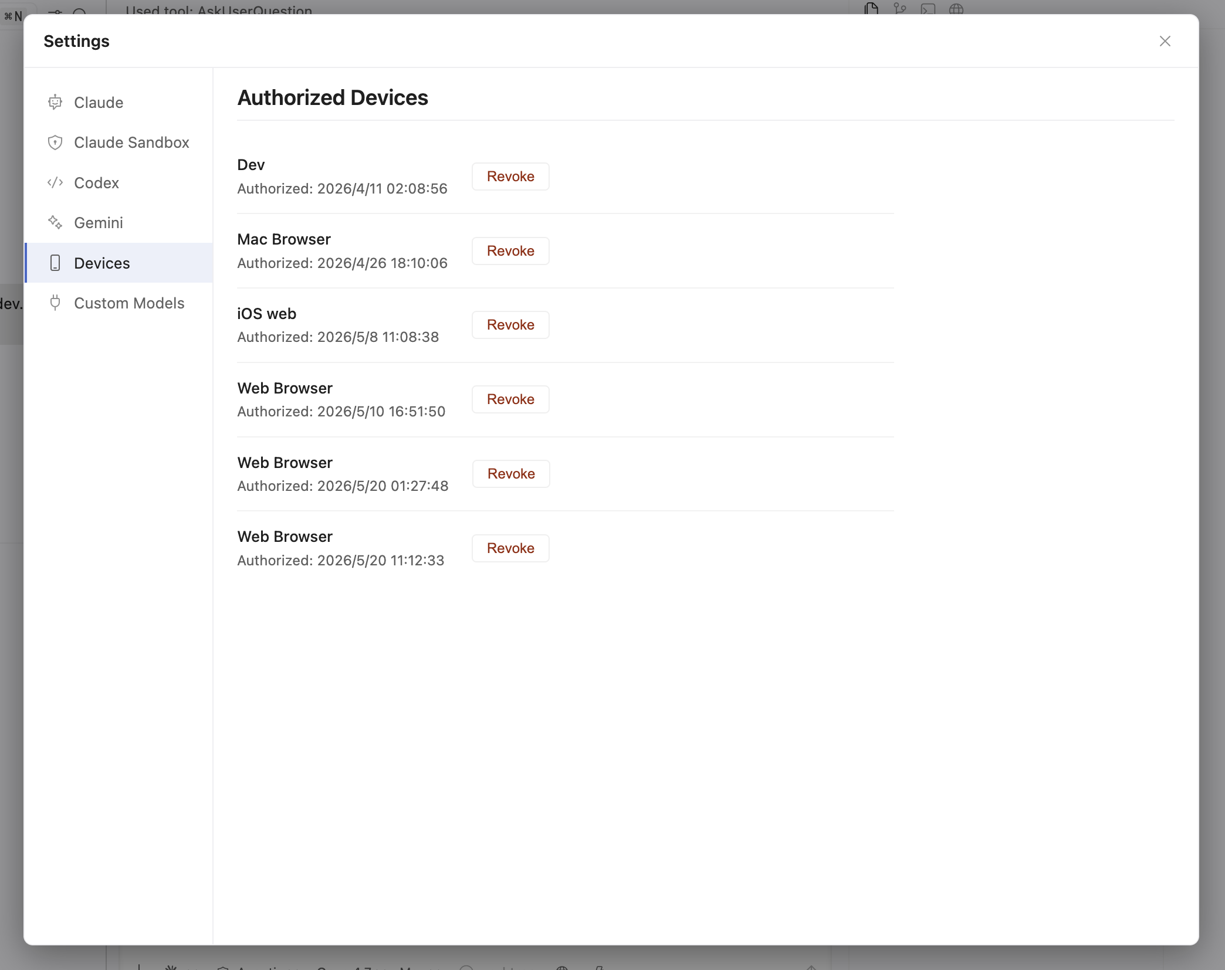Click the Claude robot icon in sidebar
Screen dimensions: 1225x970
click(55, 102)
